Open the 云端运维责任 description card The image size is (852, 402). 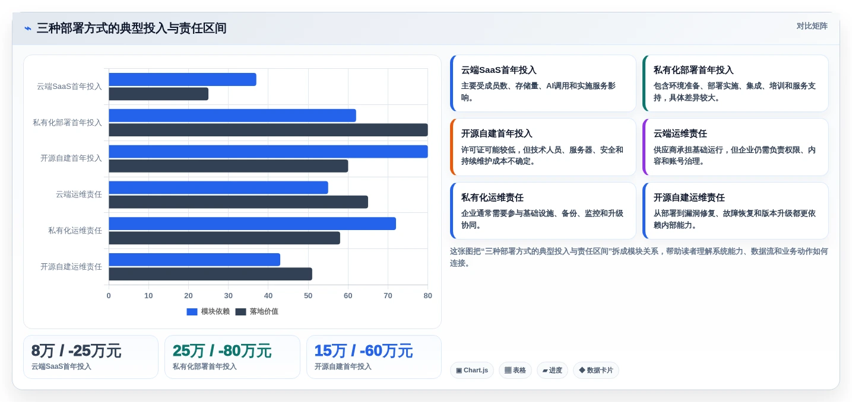pyautogui.click(x=735, y=147)
